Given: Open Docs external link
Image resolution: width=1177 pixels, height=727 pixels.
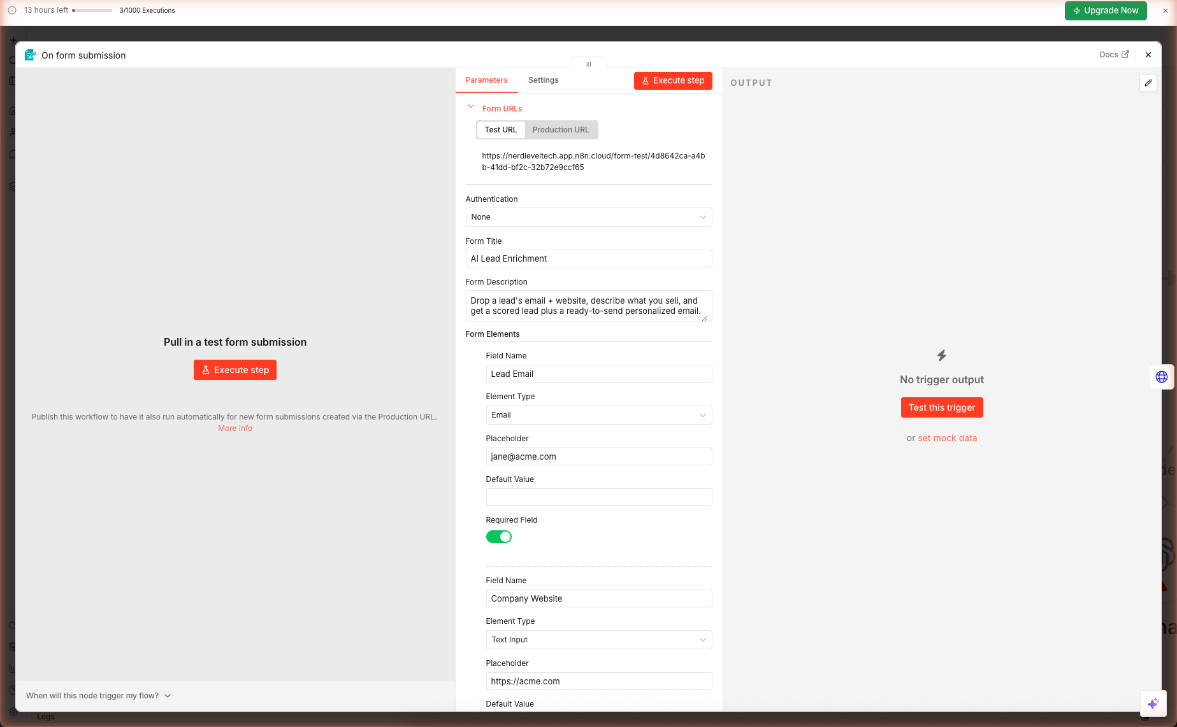Looking at the screenshot, I should pos(1114,55).
